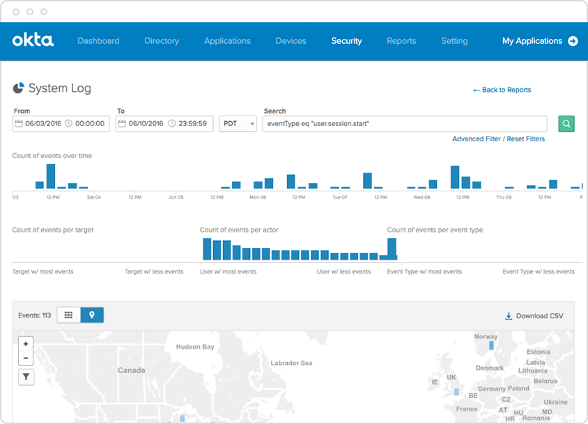Click the From date calendar icon

19,124
